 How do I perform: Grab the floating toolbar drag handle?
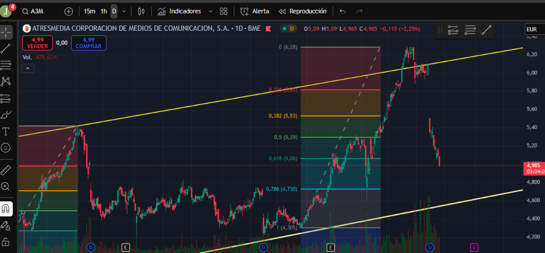point(440,30)
